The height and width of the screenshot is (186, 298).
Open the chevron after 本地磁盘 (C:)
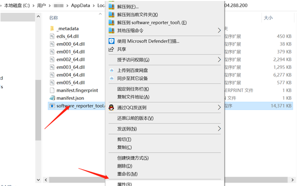tap(33, 5)
